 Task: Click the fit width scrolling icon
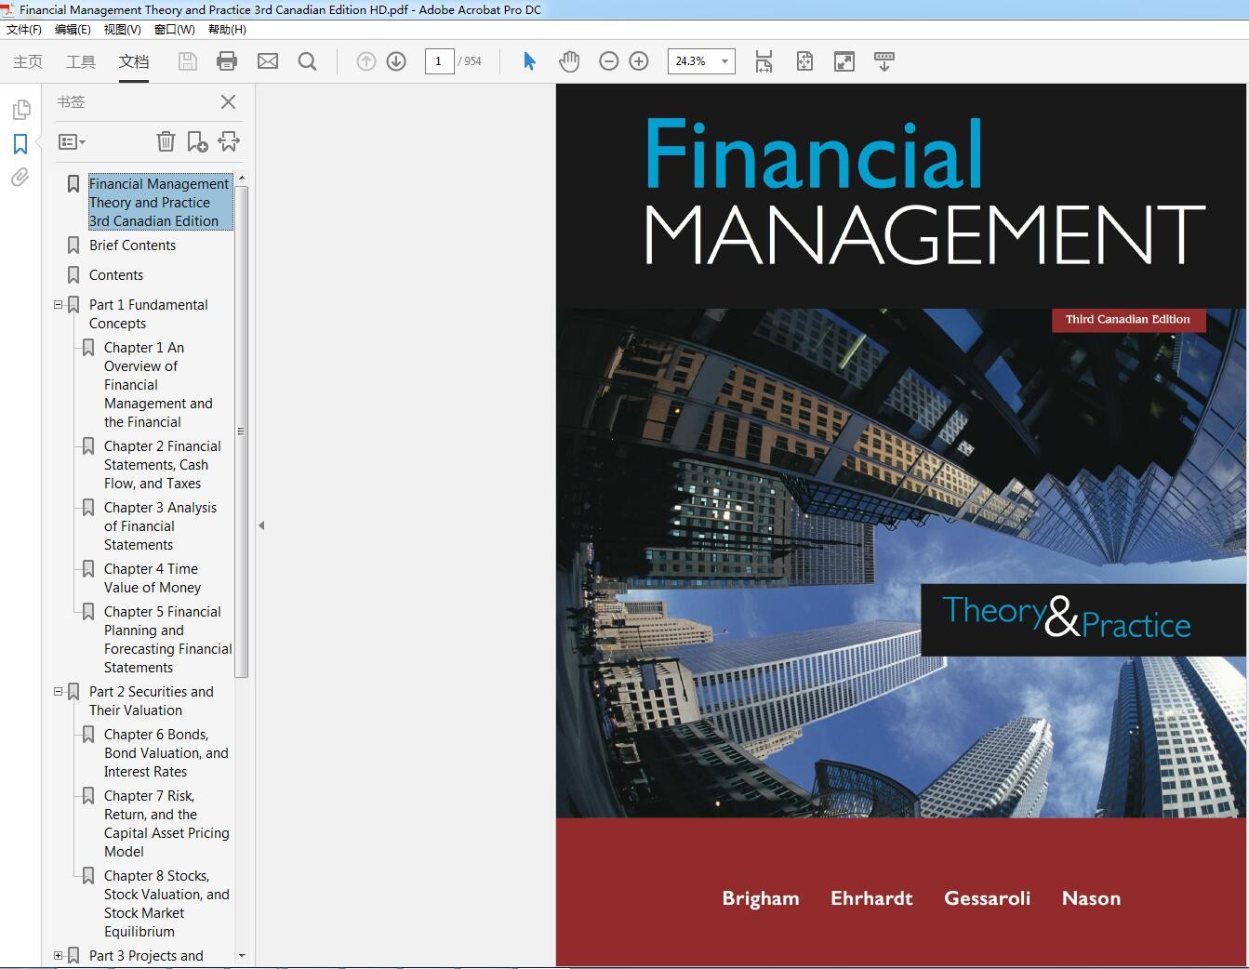pyautogui.click(x=764, y=61)
